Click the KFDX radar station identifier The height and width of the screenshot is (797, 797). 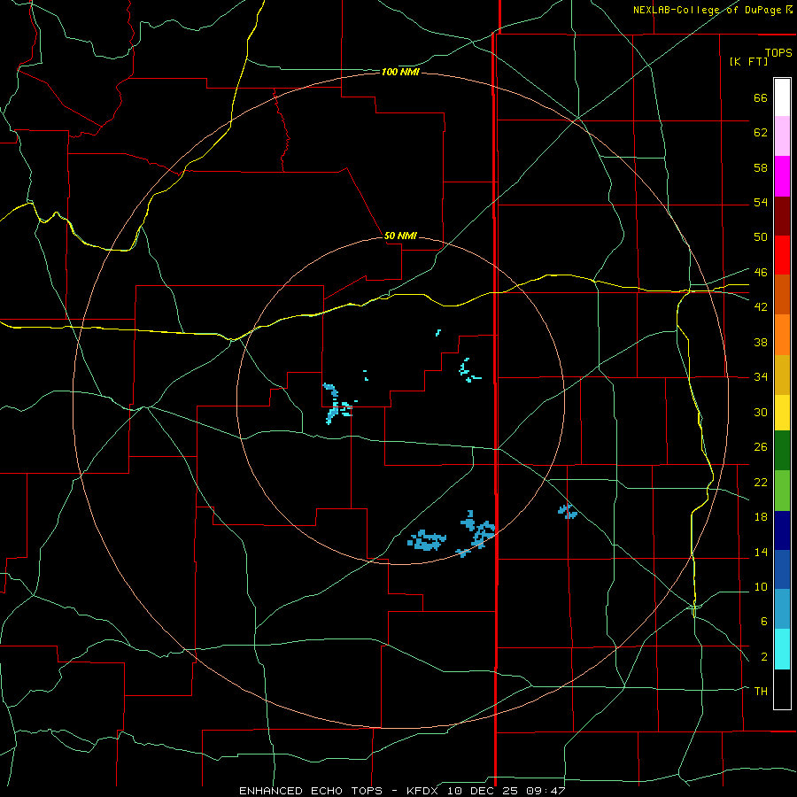click(422, 791)
